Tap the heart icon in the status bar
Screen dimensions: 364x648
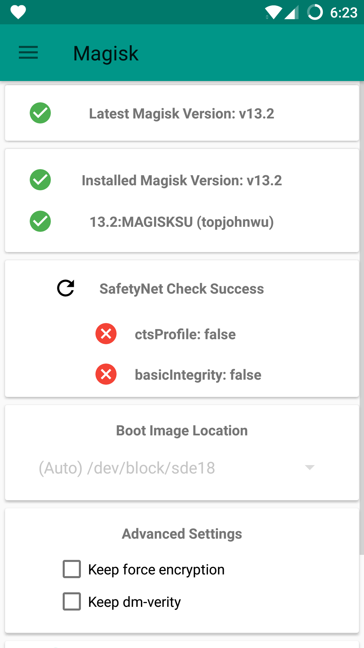click(18, 12)
